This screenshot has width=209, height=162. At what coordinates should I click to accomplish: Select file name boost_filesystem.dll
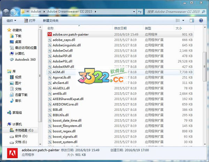tap(67, 126)
